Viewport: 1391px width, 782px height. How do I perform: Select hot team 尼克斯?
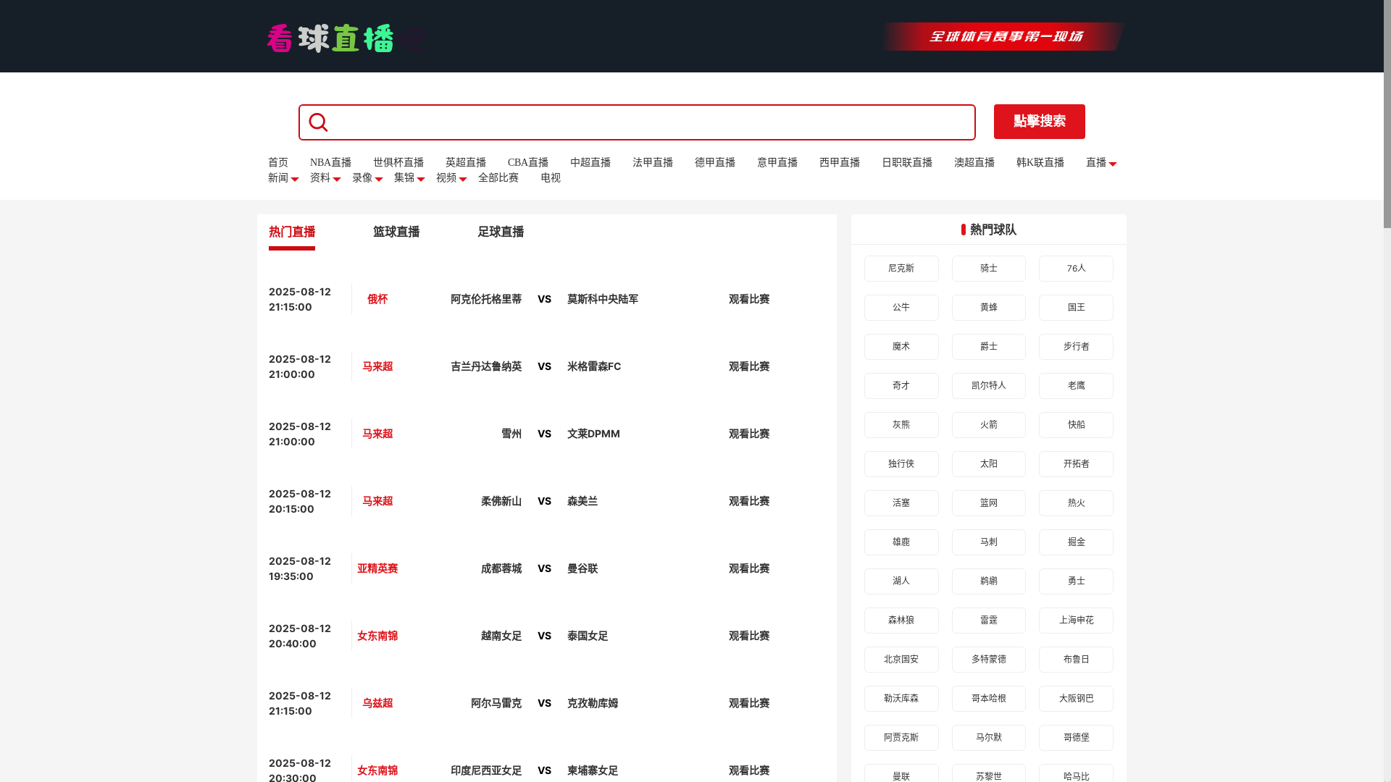901,269
